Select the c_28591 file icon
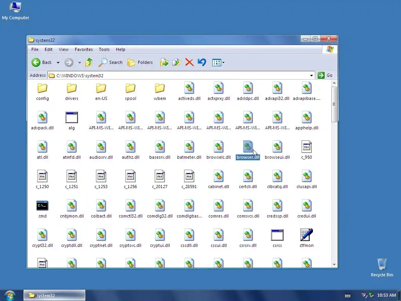This screenshot has height=301, width=401. (189, 176)
